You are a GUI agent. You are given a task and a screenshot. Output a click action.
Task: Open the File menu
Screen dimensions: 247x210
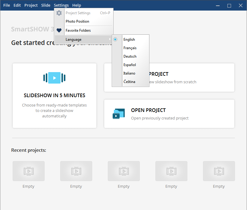7,5
